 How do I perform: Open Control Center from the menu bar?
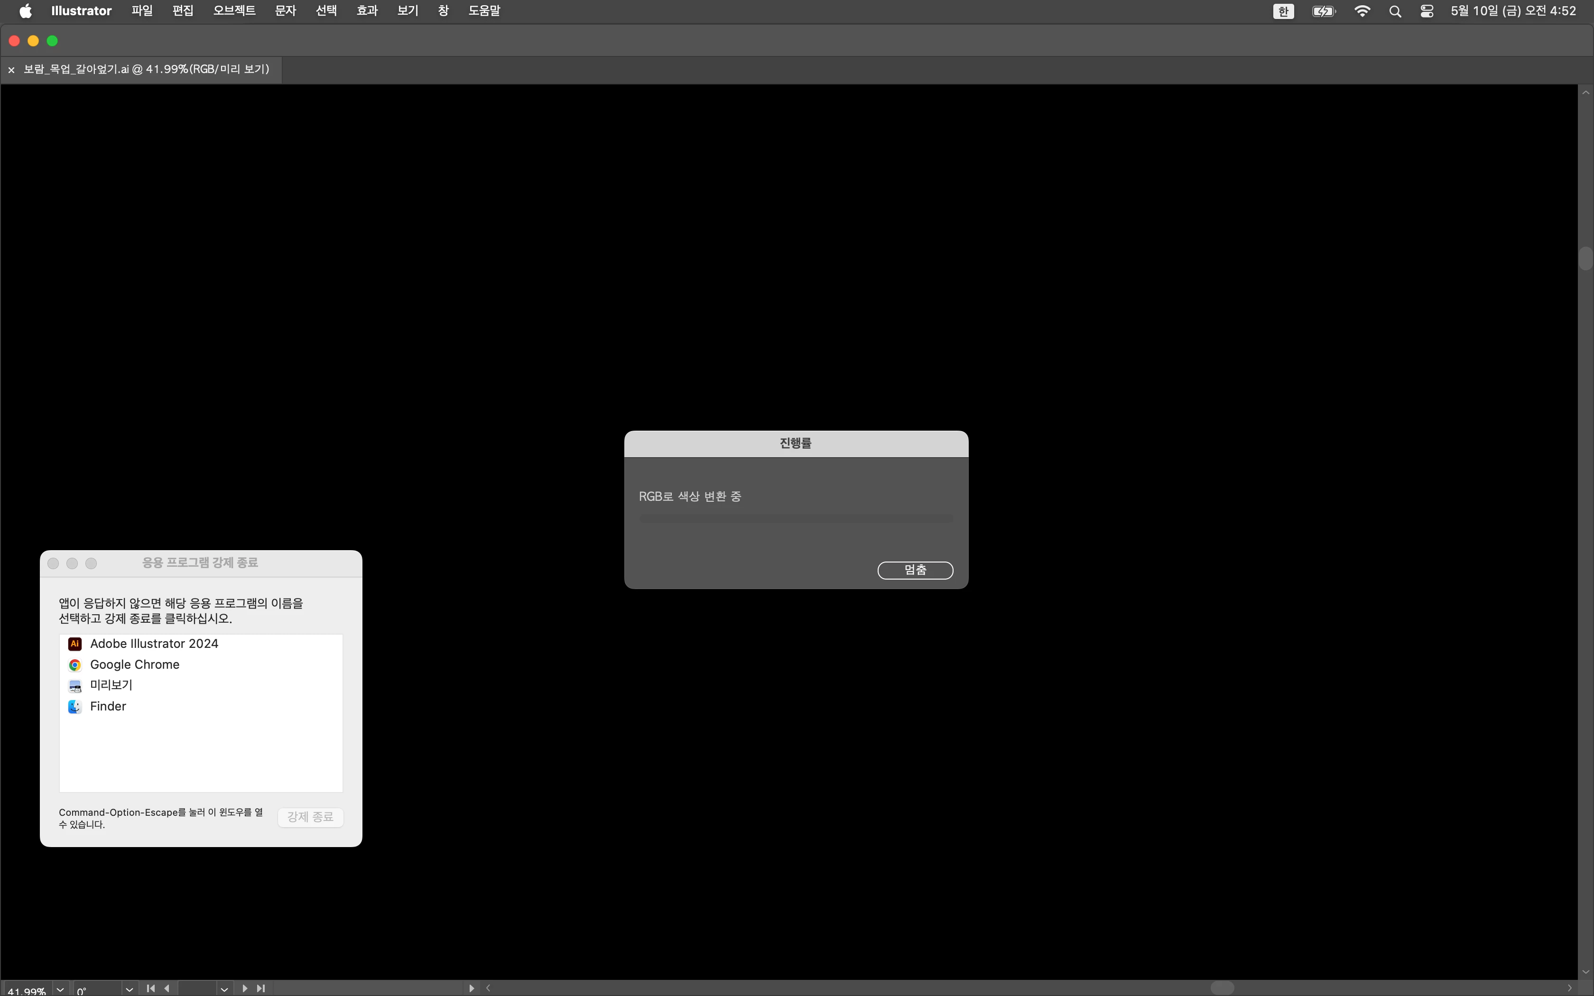[x=1427, y=11]
